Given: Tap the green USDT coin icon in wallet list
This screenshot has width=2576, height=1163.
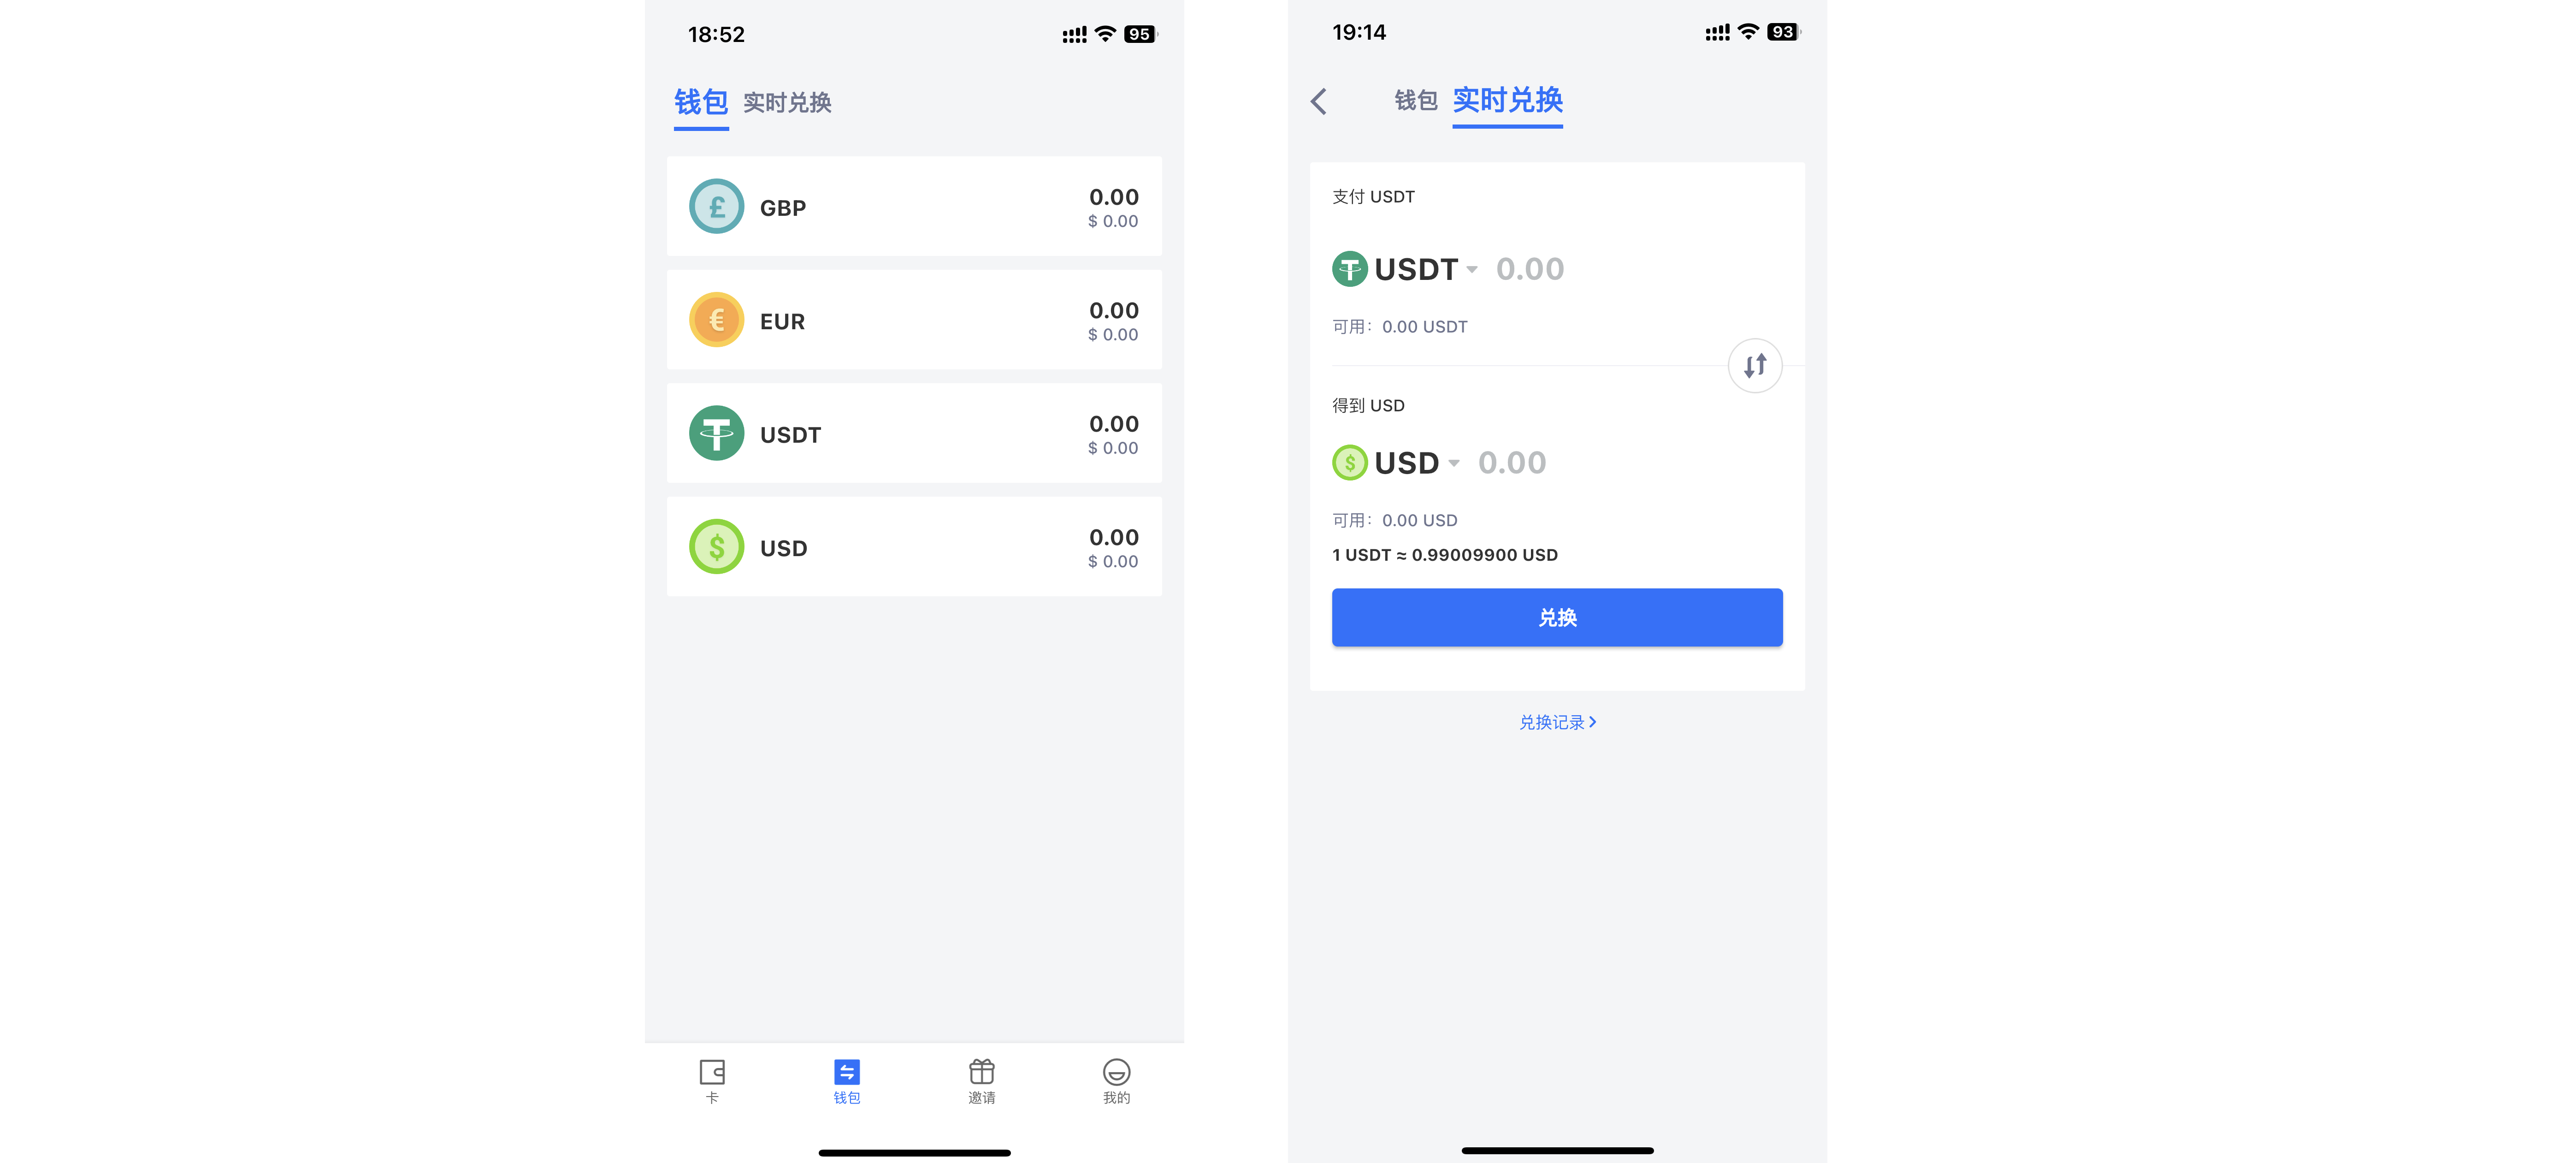Looking at the screenshot, I should [717, 433].
